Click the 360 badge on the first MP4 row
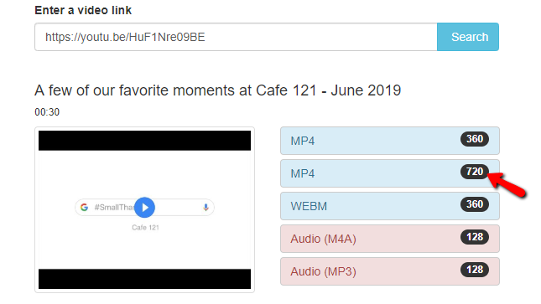This screenshot has width=541, height=304. (475, 139)
